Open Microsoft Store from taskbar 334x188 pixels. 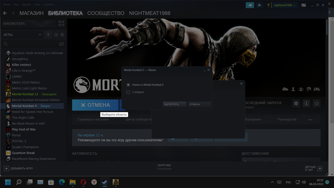coord(51,182)
